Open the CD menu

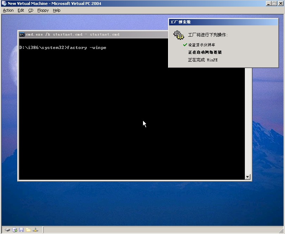point(31,10)
